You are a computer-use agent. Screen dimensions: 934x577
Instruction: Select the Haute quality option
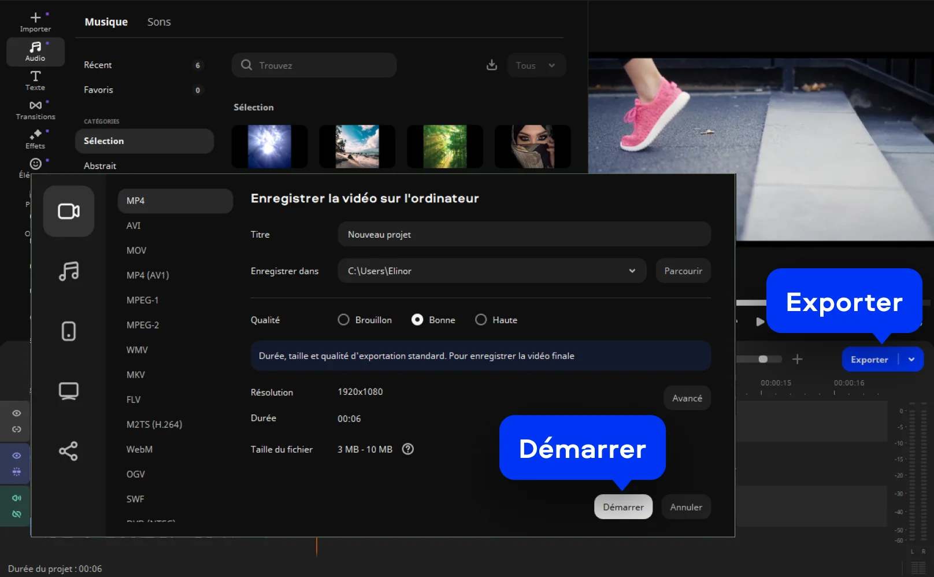496,320
